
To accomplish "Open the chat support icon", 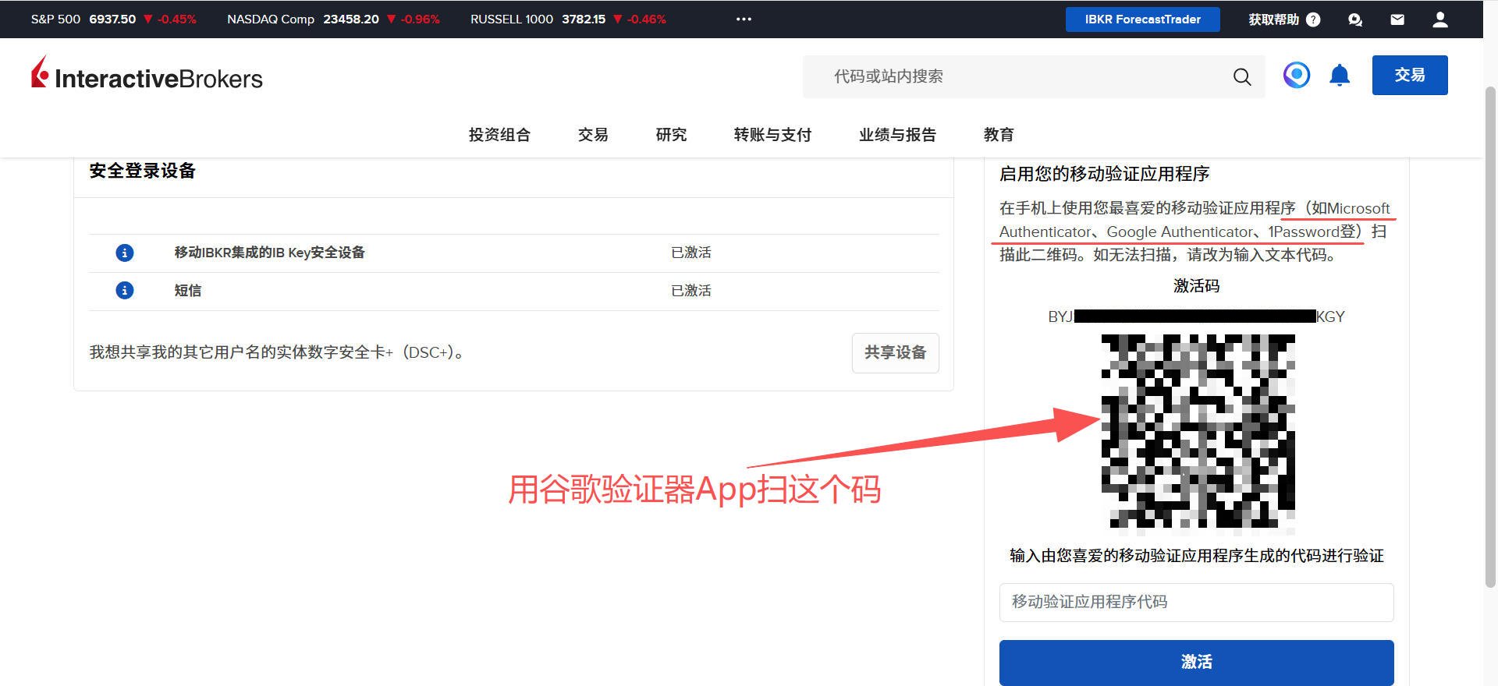I will click(x=1355, y=19).
